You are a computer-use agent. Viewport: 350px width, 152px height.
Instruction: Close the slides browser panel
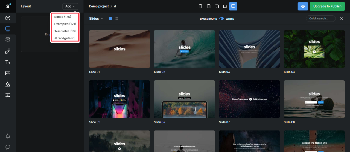tap(341, 19)
